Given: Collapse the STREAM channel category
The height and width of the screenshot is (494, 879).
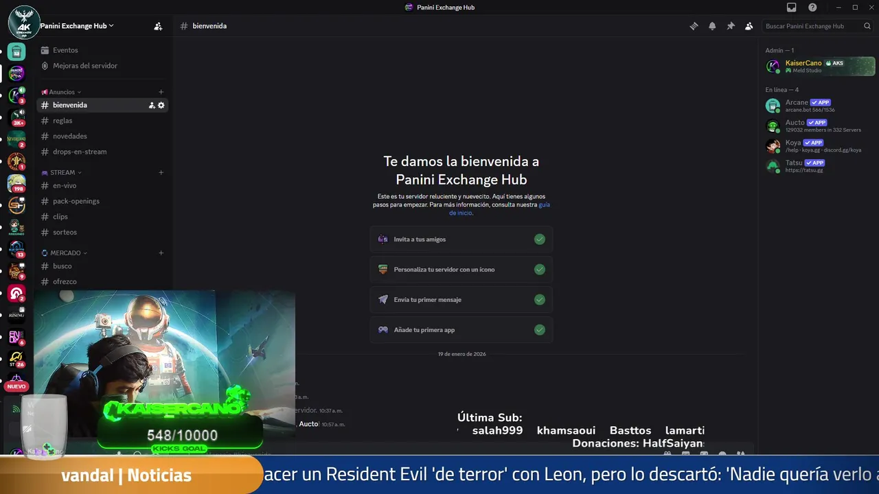Looking at the screenshot, I should pos(61,172).
